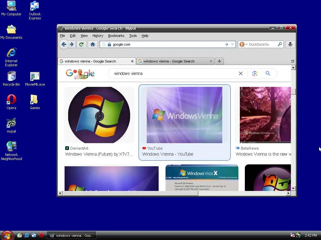The width and height of the screenshot is (321, 240).
Task: Click the magnifier in the DuckDuckGo search box
Action: point(280,44)
